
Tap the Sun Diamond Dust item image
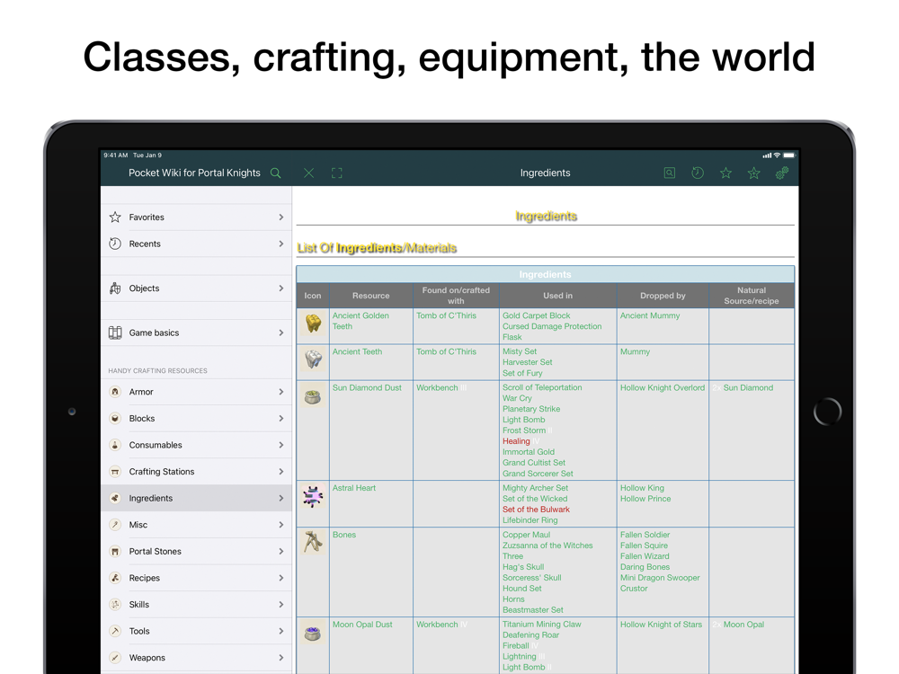[x=313, y=395]
